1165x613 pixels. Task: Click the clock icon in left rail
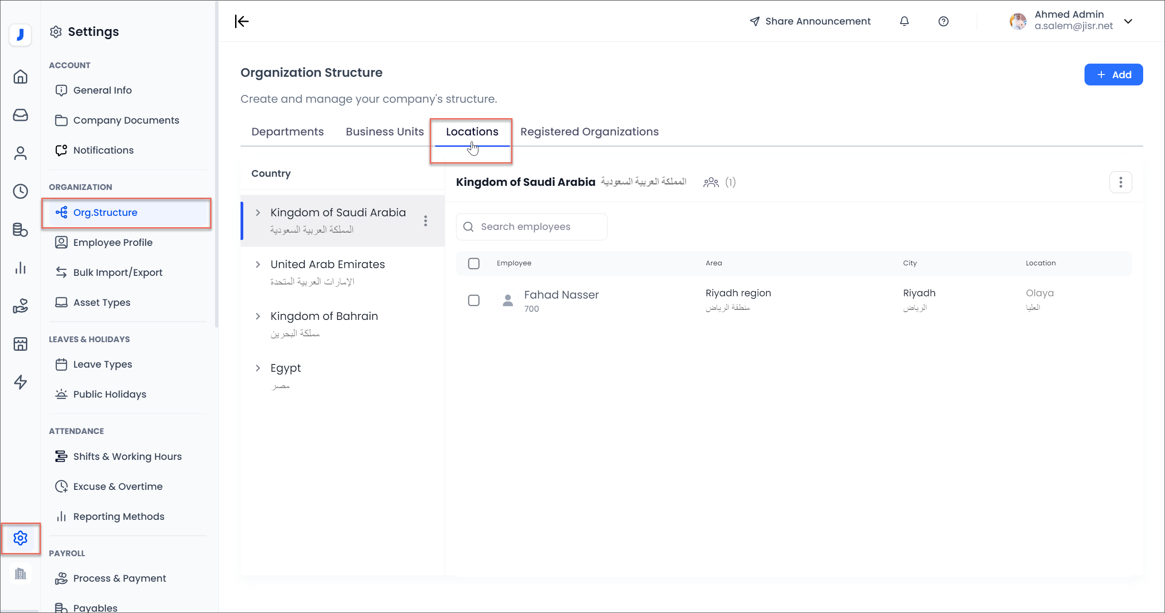click(x=20, y=191)
